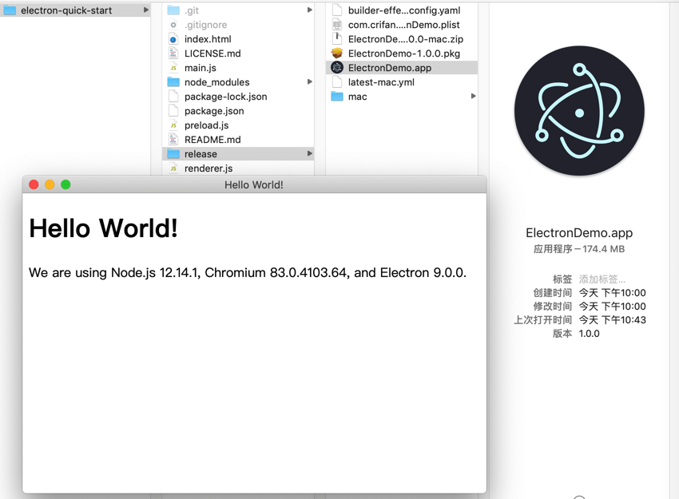679x499 pixels.
Task: Select the main.js JS file icon
Action: click(x=173, y=68)
